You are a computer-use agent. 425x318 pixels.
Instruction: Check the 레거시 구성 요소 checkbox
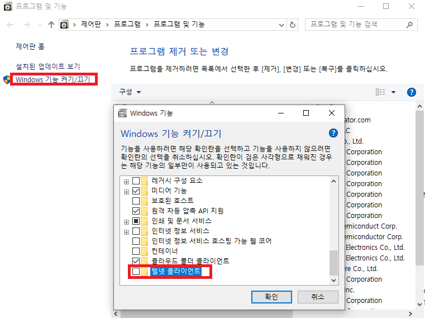point(136,181)
